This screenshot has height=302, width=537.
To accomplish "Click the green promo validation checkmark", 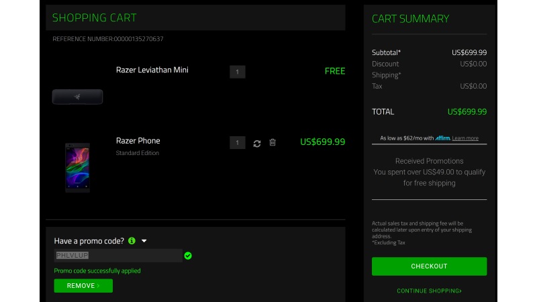I will [x=188, y=256].
